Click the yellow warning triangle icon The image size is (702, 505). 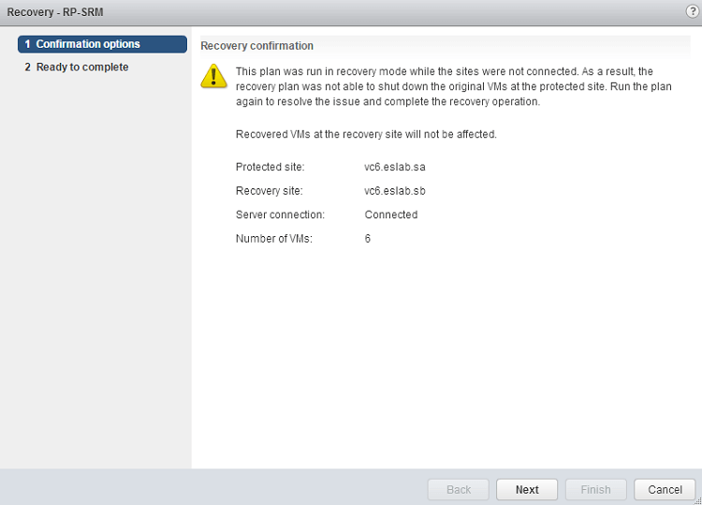[x=213, y=77]
